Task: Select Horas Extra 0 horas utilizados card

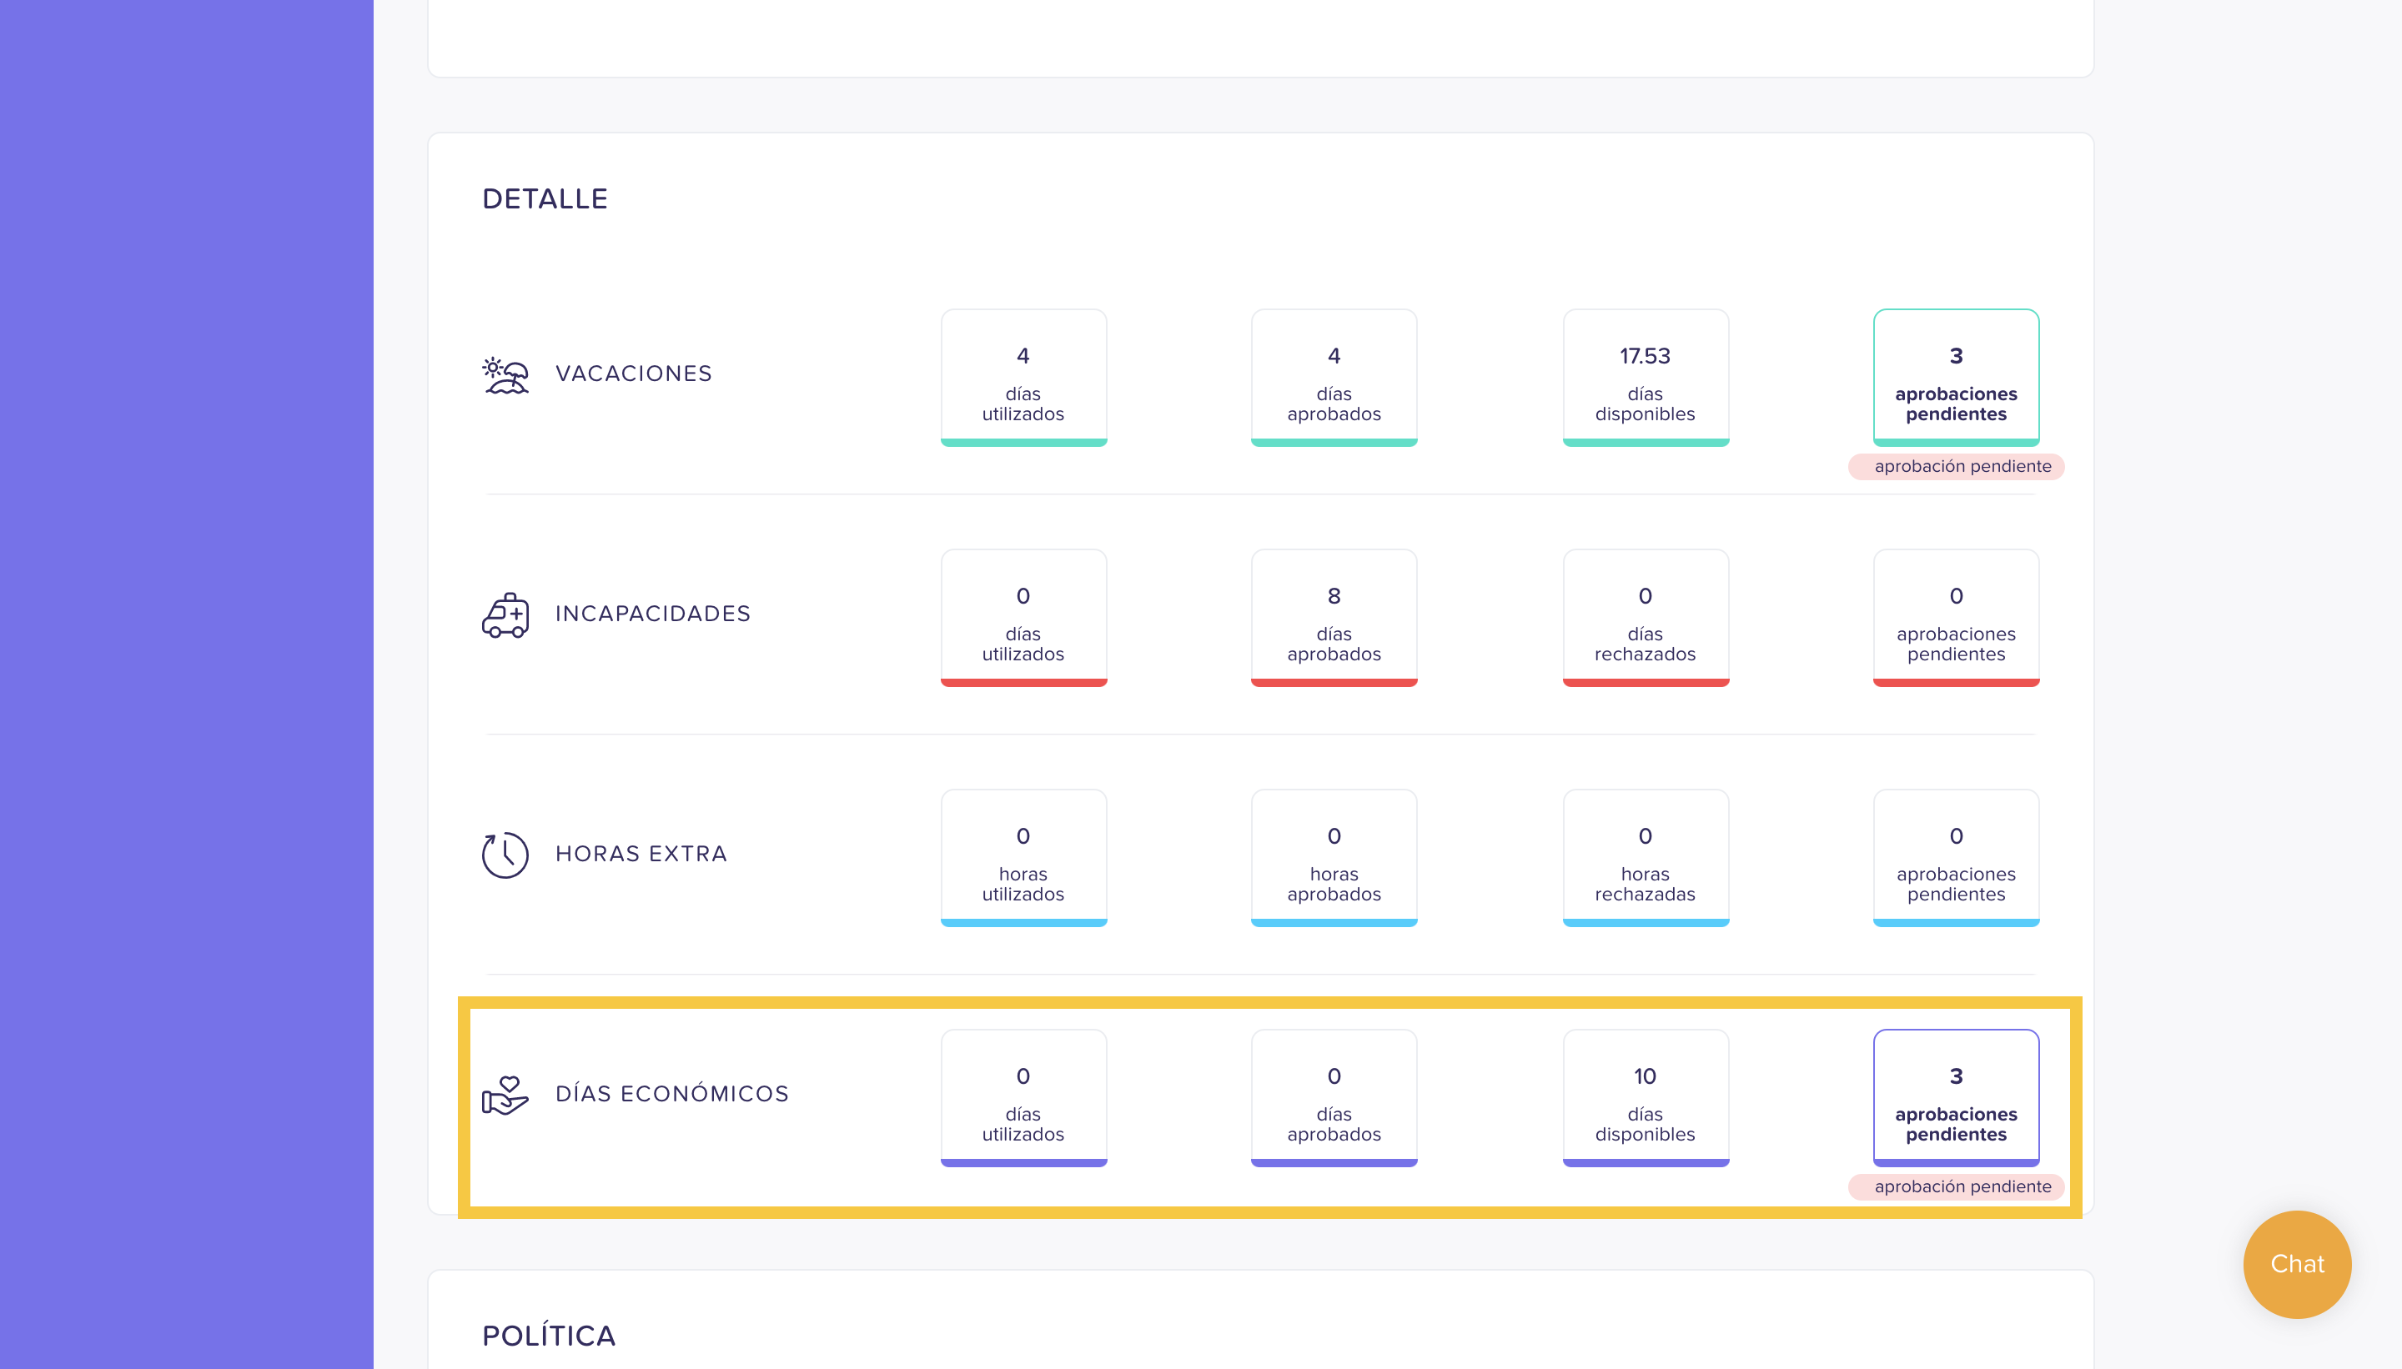Action: tap(1023, 858)
